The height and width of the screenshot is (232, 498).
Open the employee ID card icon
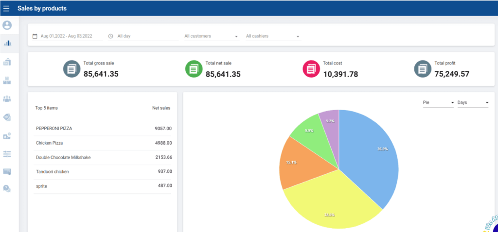click(7, 136)
